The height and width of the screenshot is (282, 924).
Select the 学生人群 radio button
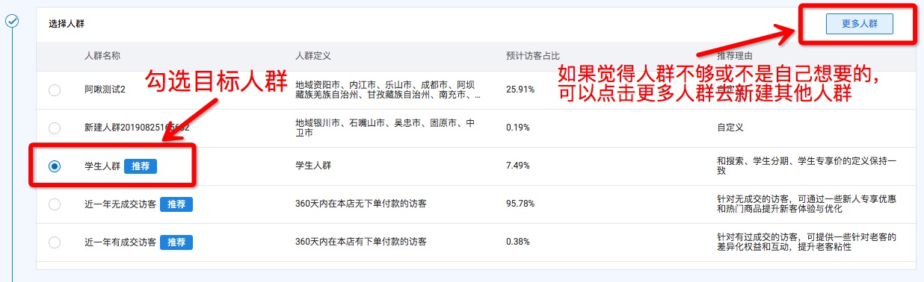click(55, 166)
